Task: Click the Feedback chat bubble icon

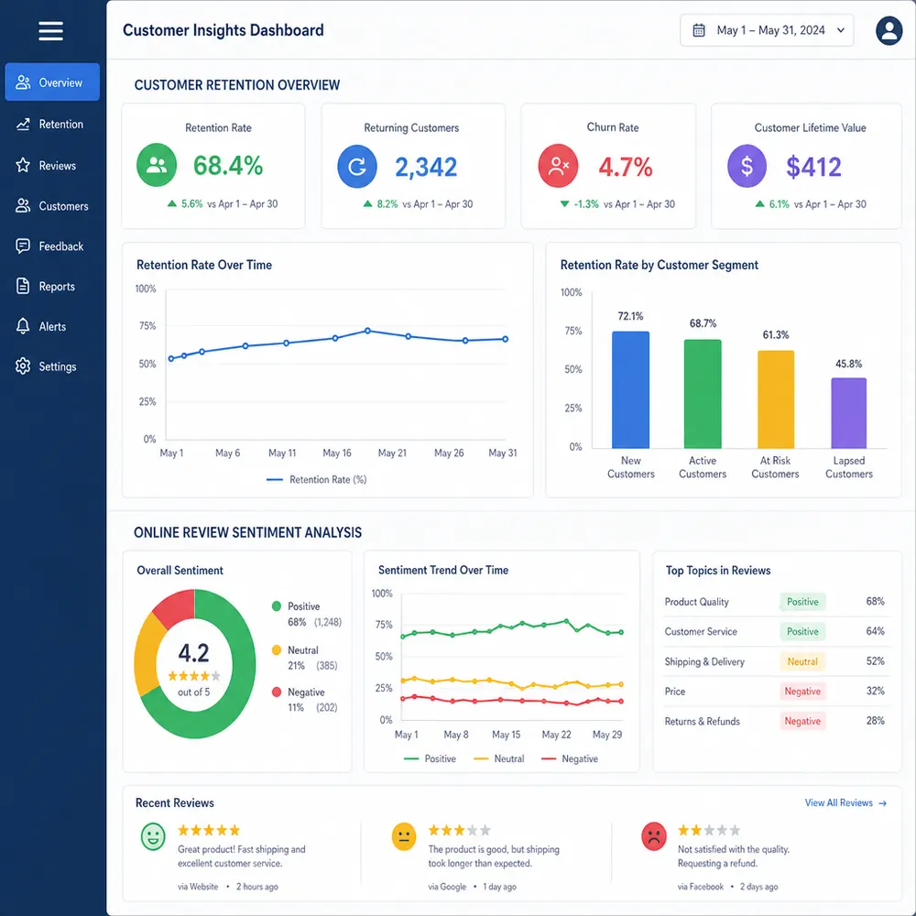Action: (x=23, y=245)
